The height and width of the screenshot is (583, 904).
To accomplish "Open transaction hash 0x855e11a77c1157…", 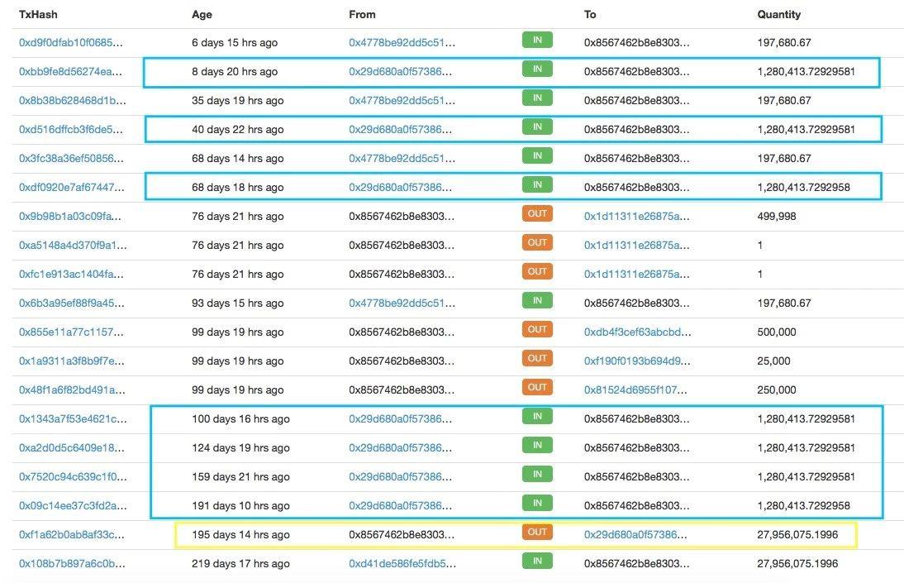I will coord(70,332).
